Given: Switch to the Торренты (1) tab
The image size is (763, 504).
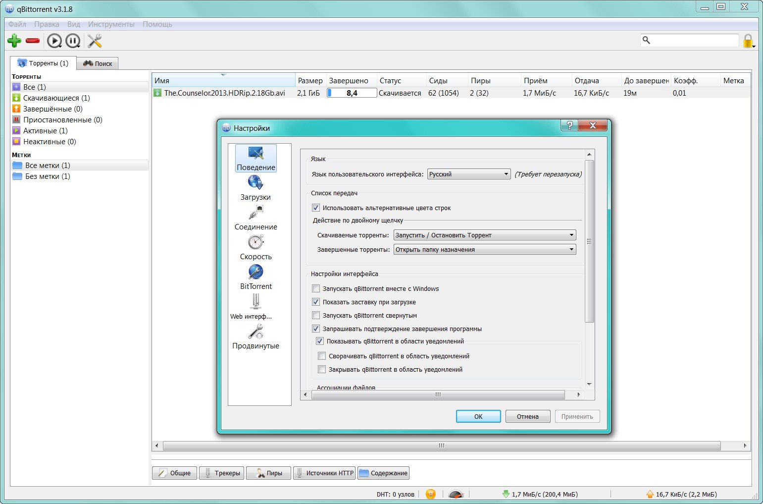Looking at the screenshot, I should (x=43, y=63).
